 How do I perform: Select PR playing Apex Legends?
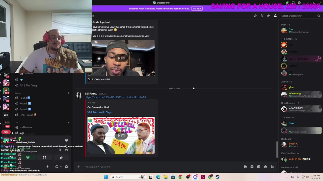[301, 73]
